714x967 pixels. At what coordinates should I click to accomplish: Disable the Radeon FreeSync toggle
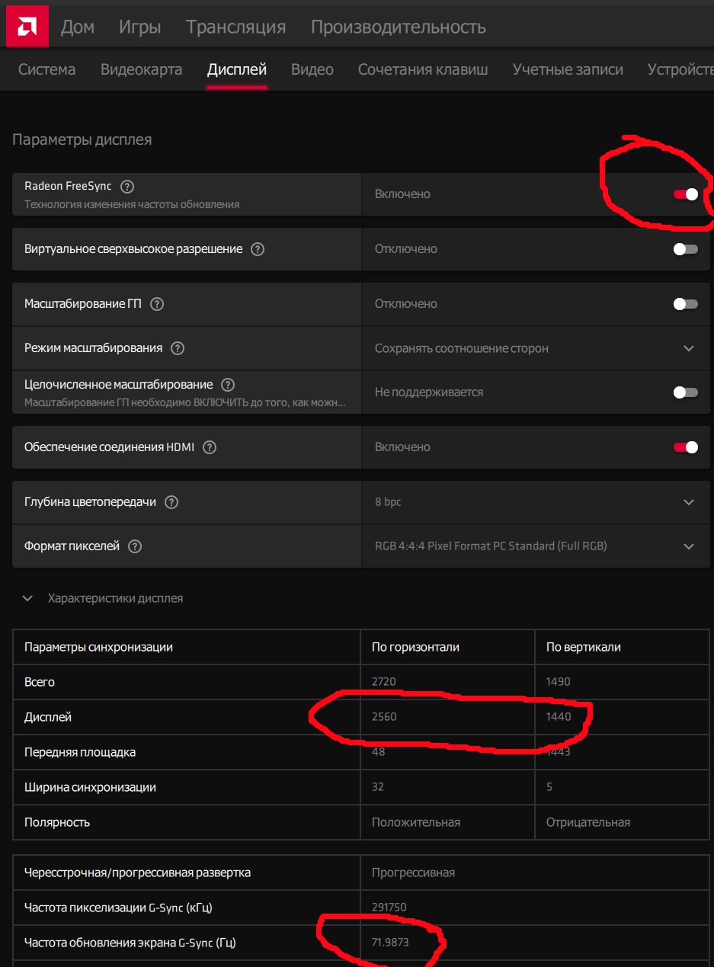(685, 194)
